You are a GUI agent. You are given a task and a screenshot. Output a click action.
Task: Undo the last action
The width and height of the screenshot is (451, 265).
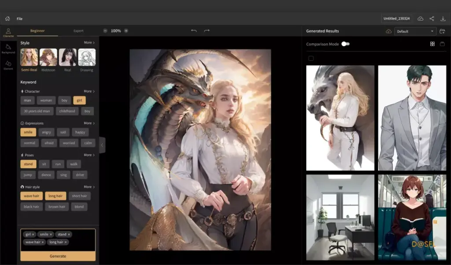pos(194,31)
